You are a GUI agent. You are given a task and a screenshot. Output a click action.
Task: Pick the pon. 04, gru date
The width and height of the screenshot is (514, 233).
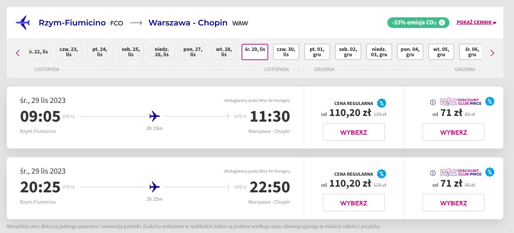pyautogui.click(x=410, y=52)
